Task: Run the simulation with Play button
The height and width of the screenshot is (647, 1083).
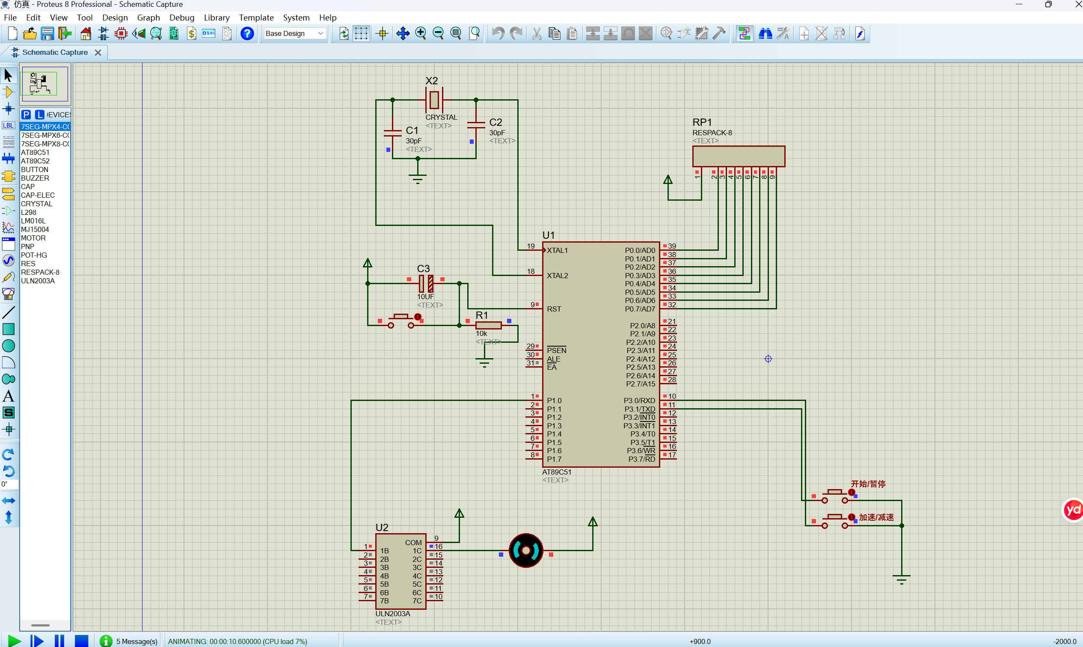Action: point(14,641)
